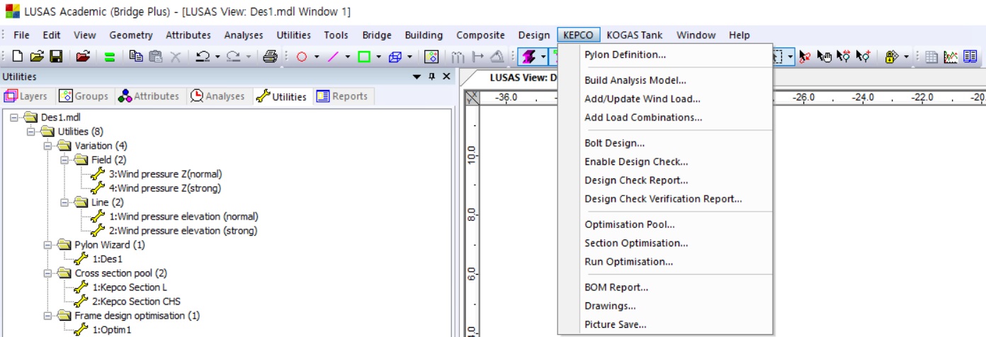Close the Utilities panel with the X
Viewport: 986px width, 337px height.
pyautogui.click(x=446, y=76)
